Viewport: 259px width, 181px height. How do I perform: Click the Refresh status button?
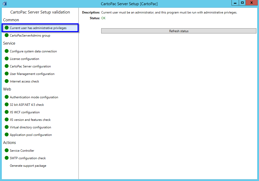tap(179, 31)
